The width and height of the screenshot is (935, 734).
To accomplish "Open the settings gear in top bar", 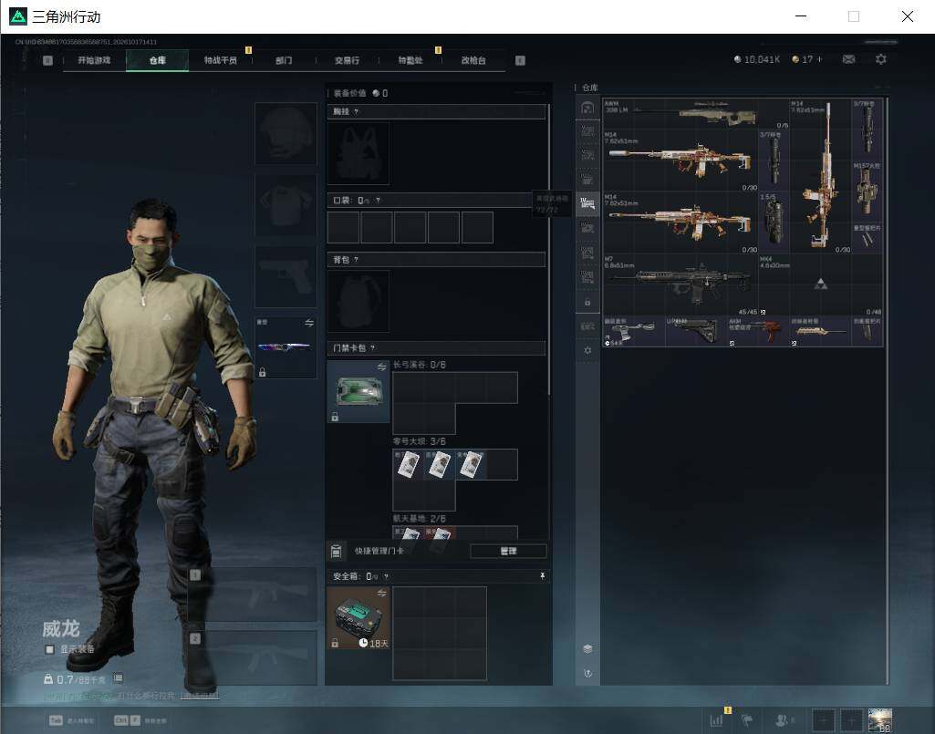I will tap(881, 59).
